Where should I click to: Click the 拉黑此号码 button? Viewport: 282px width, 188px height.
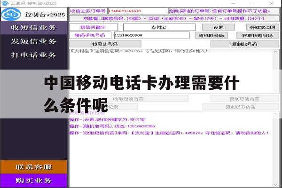pyautogui.click(x=105, y=44)
